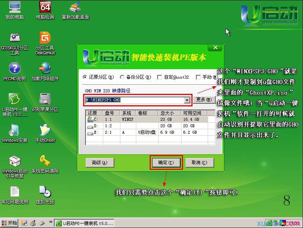Tick the 手动 checkbox

pos(198,77)
